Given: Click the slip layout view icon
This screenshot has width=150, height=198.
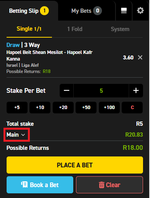Looking at the screenshot, I should tap(124, 10).
